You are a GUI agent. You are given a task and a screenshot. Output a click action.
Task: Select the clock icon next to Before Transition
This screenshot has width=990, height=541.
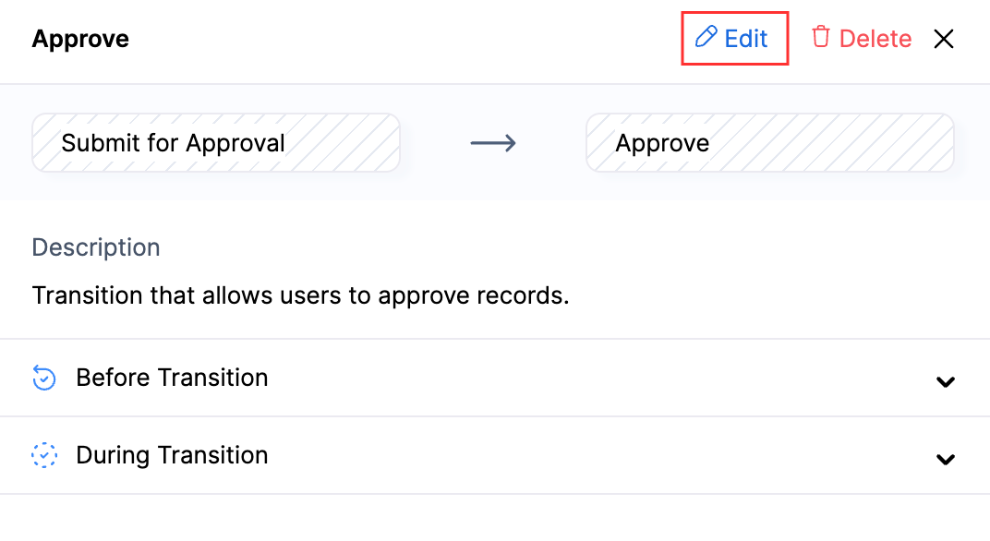click(x=43, y=378)
